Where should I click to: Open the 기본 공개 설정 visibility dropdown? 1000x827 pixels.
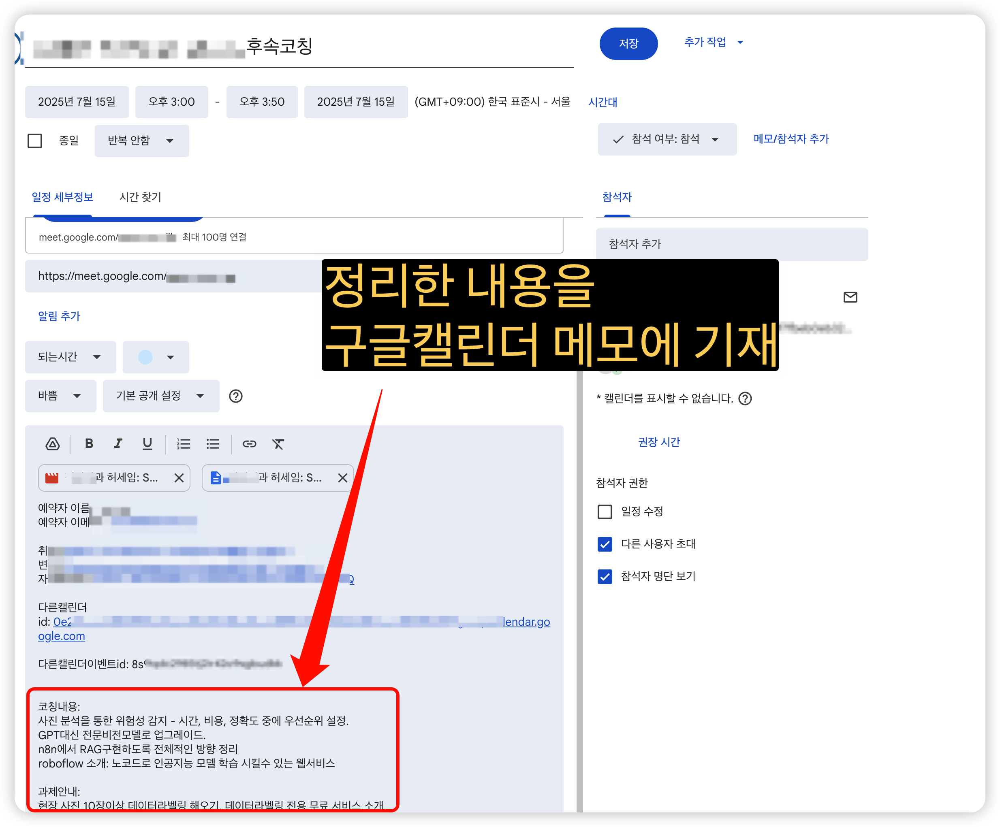[x=161, y=396]
